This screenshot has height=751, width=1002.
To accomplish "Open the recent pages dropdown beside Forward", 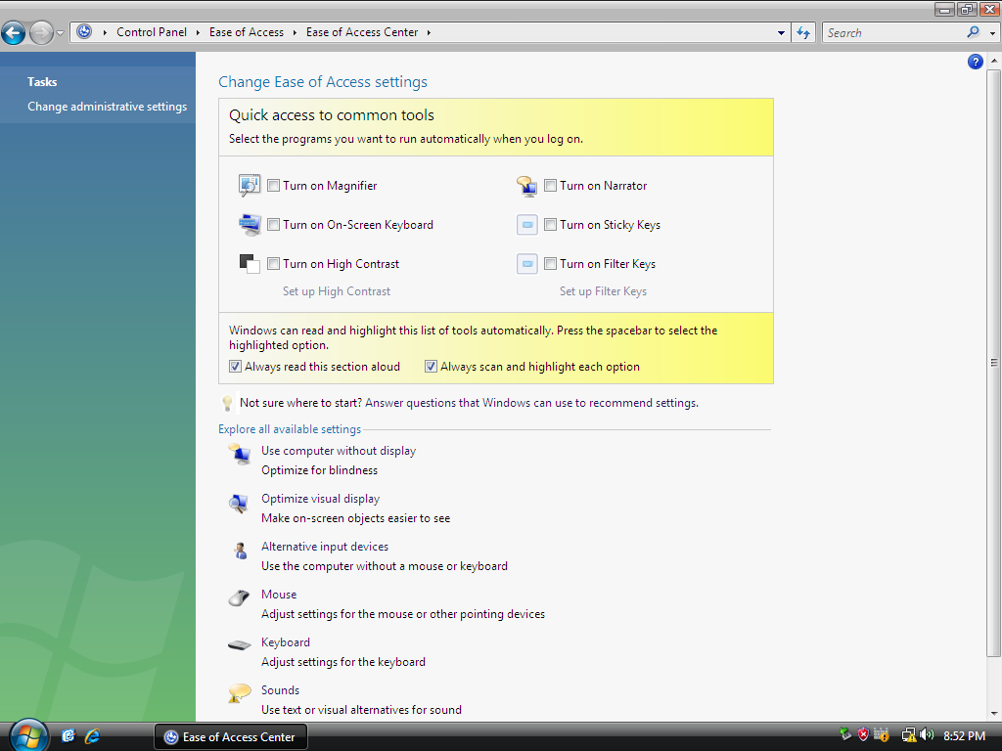I will [x=60, y=33].
